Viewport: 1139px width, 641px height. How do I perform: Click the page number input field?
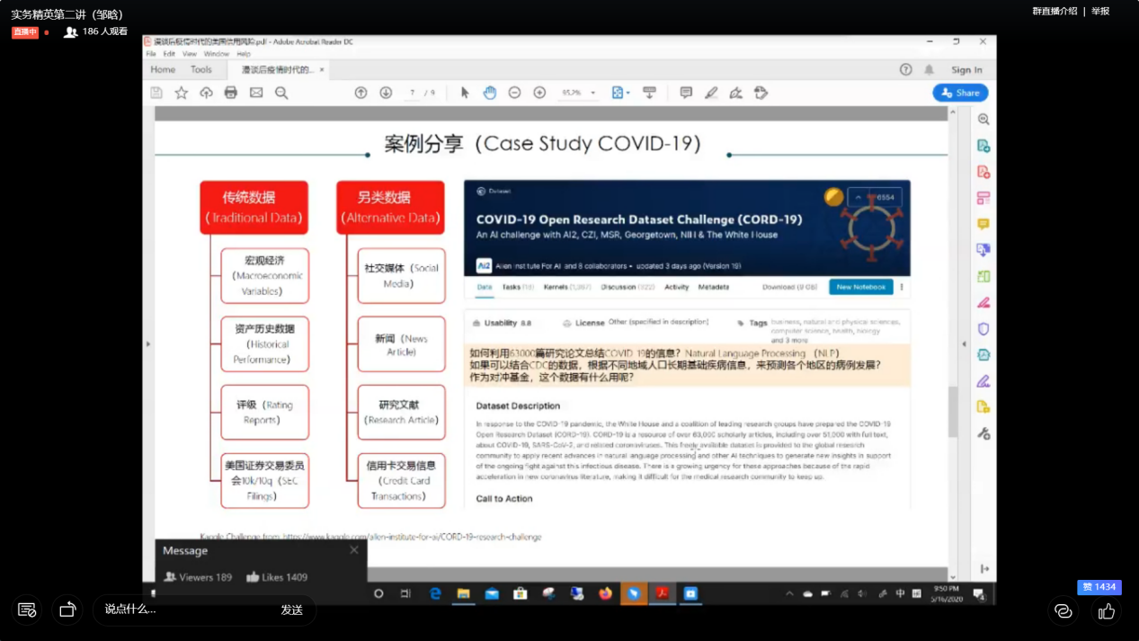(412, 93)
